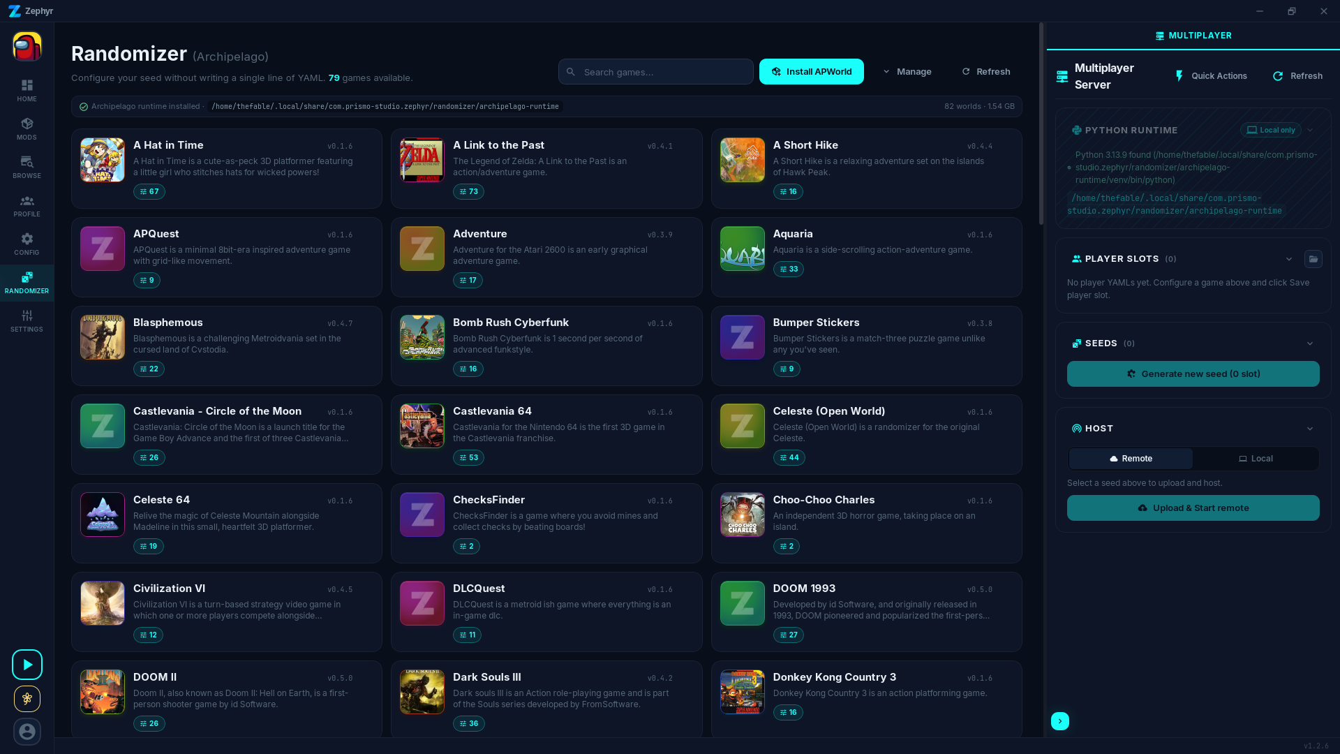Open the Profile section
Screen dimensions: 1340x754
coord(27,206)
